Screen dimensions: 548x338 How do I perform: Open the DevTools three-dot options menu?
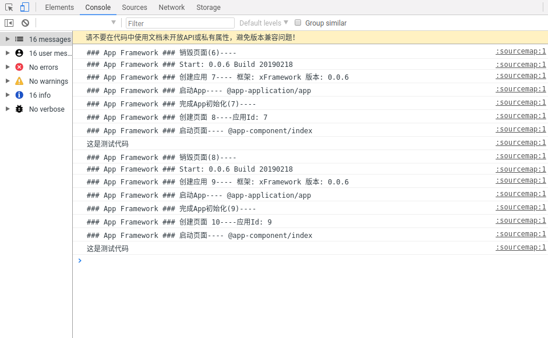(x=543, y=8)
